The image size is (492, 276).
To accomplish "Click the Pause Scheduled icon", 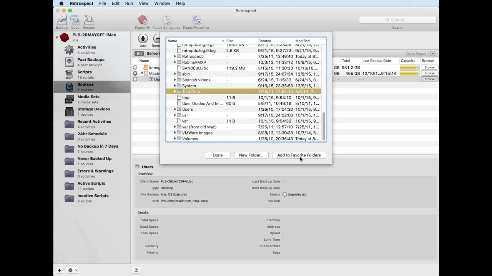I will (166, 20).
